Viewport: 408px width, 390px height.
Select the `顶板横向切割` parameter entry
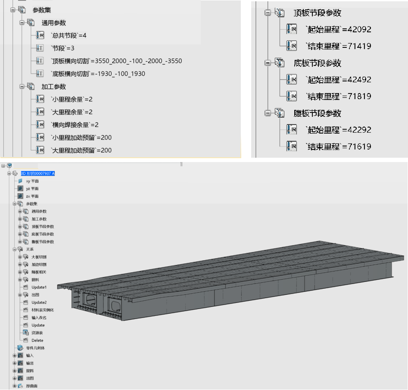(x=116, y=61)
